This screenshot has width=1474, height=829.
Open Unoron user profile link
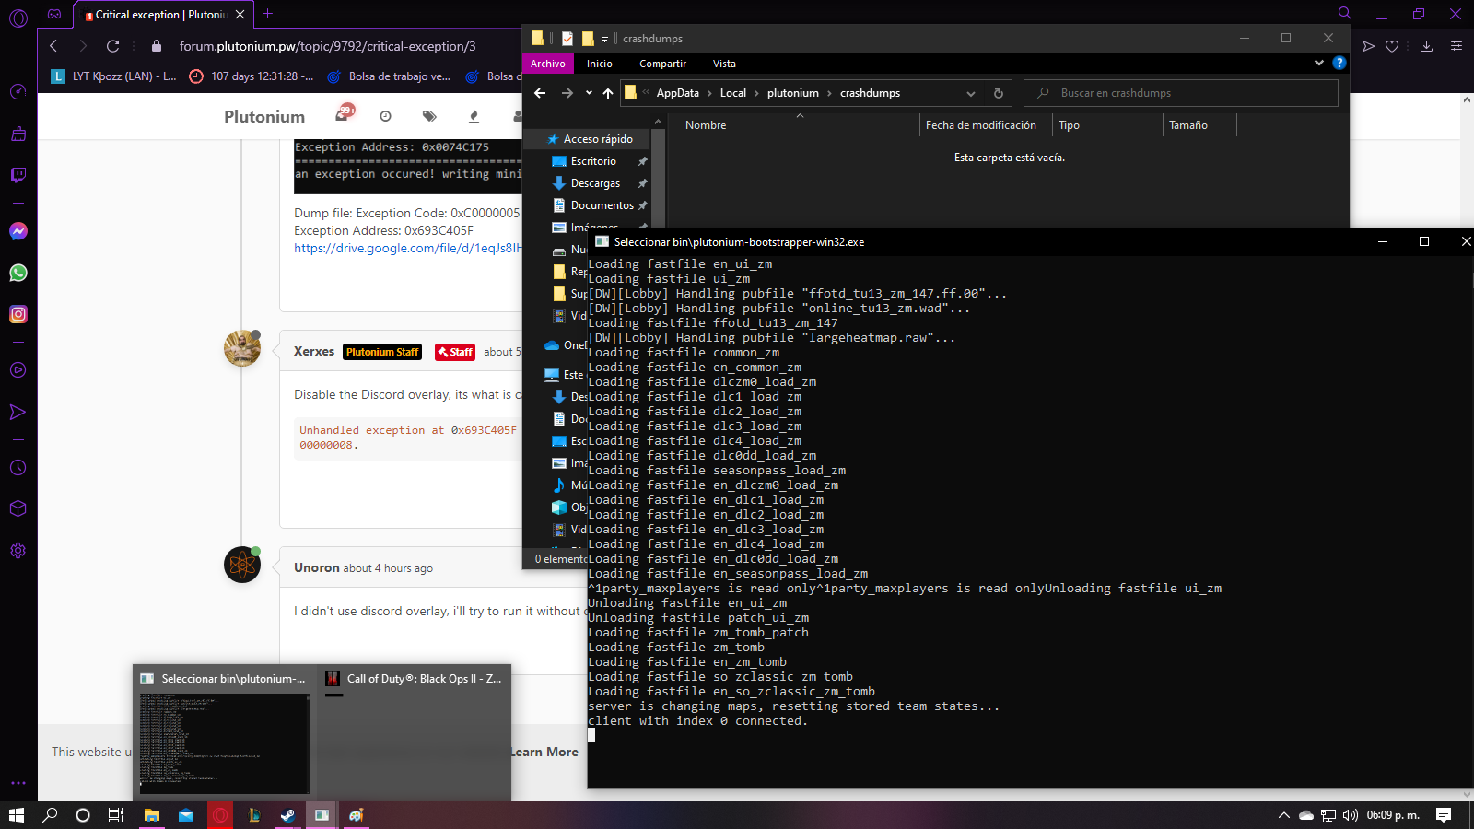pos(317,567)
